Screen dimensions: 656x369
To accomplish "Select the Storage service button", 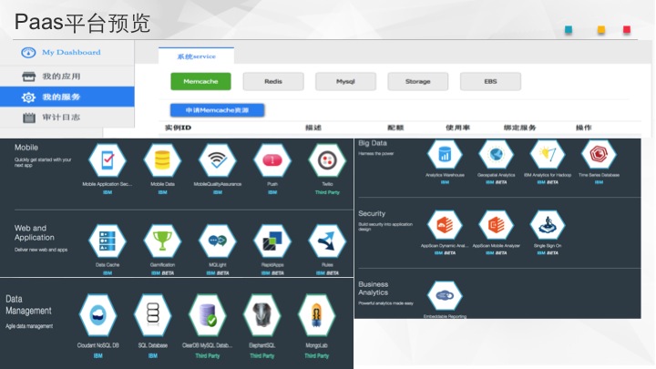I will click(418, 81).
